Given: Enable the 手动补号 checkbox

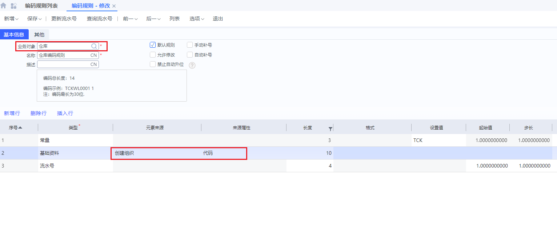Looking at the screenshot, I should coord(190,45).
